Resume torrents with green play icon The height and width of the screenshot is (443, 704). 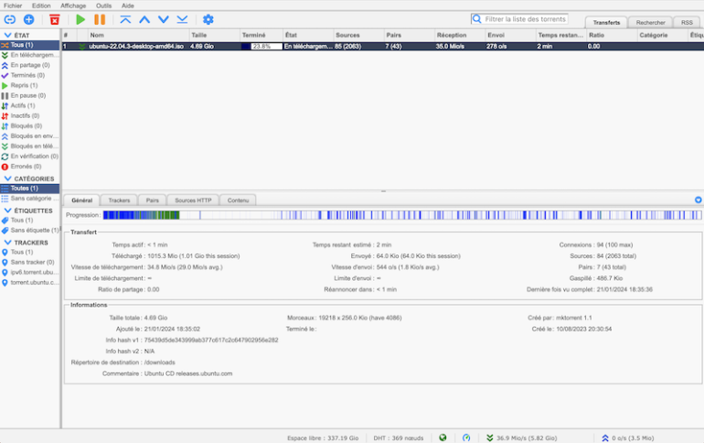point(80,19)
